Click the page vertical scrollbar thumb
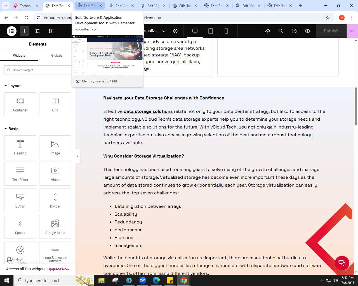358x286 pixels. [x=356, y=106]
